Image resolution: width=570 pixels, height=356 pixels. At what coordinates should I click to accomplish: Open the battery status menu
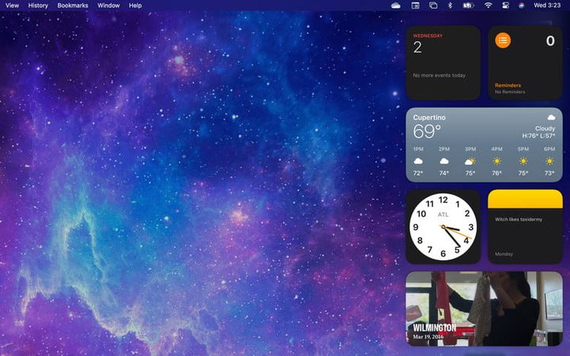pos(468,6)
